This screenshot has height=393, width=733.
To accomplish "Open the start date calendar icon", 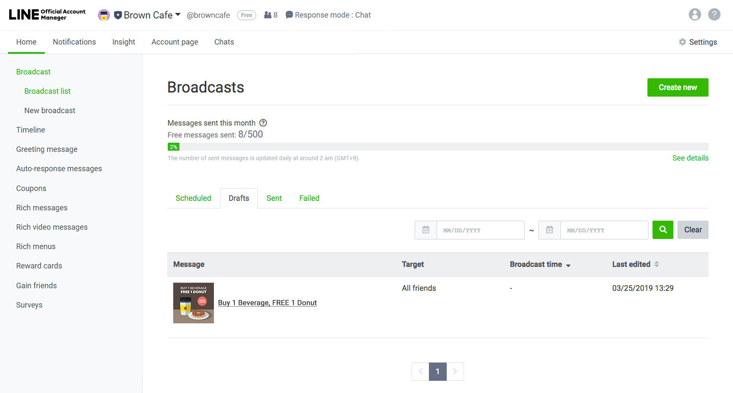I will click(426, 230).
